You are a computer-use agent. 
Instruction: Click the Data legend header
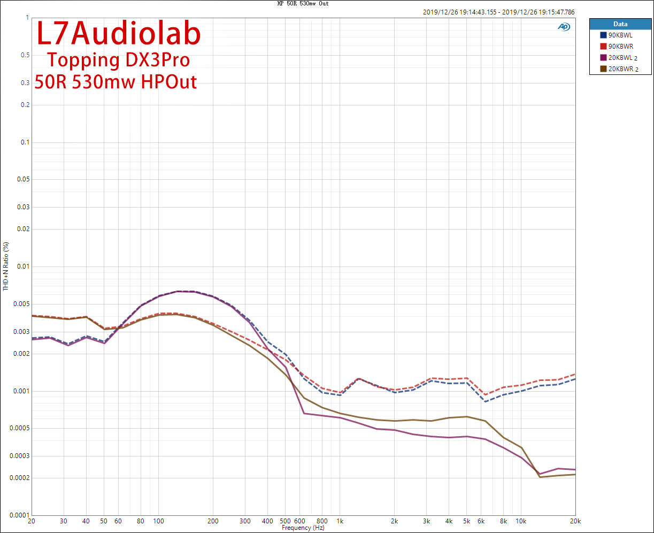[x=620, y=24]
